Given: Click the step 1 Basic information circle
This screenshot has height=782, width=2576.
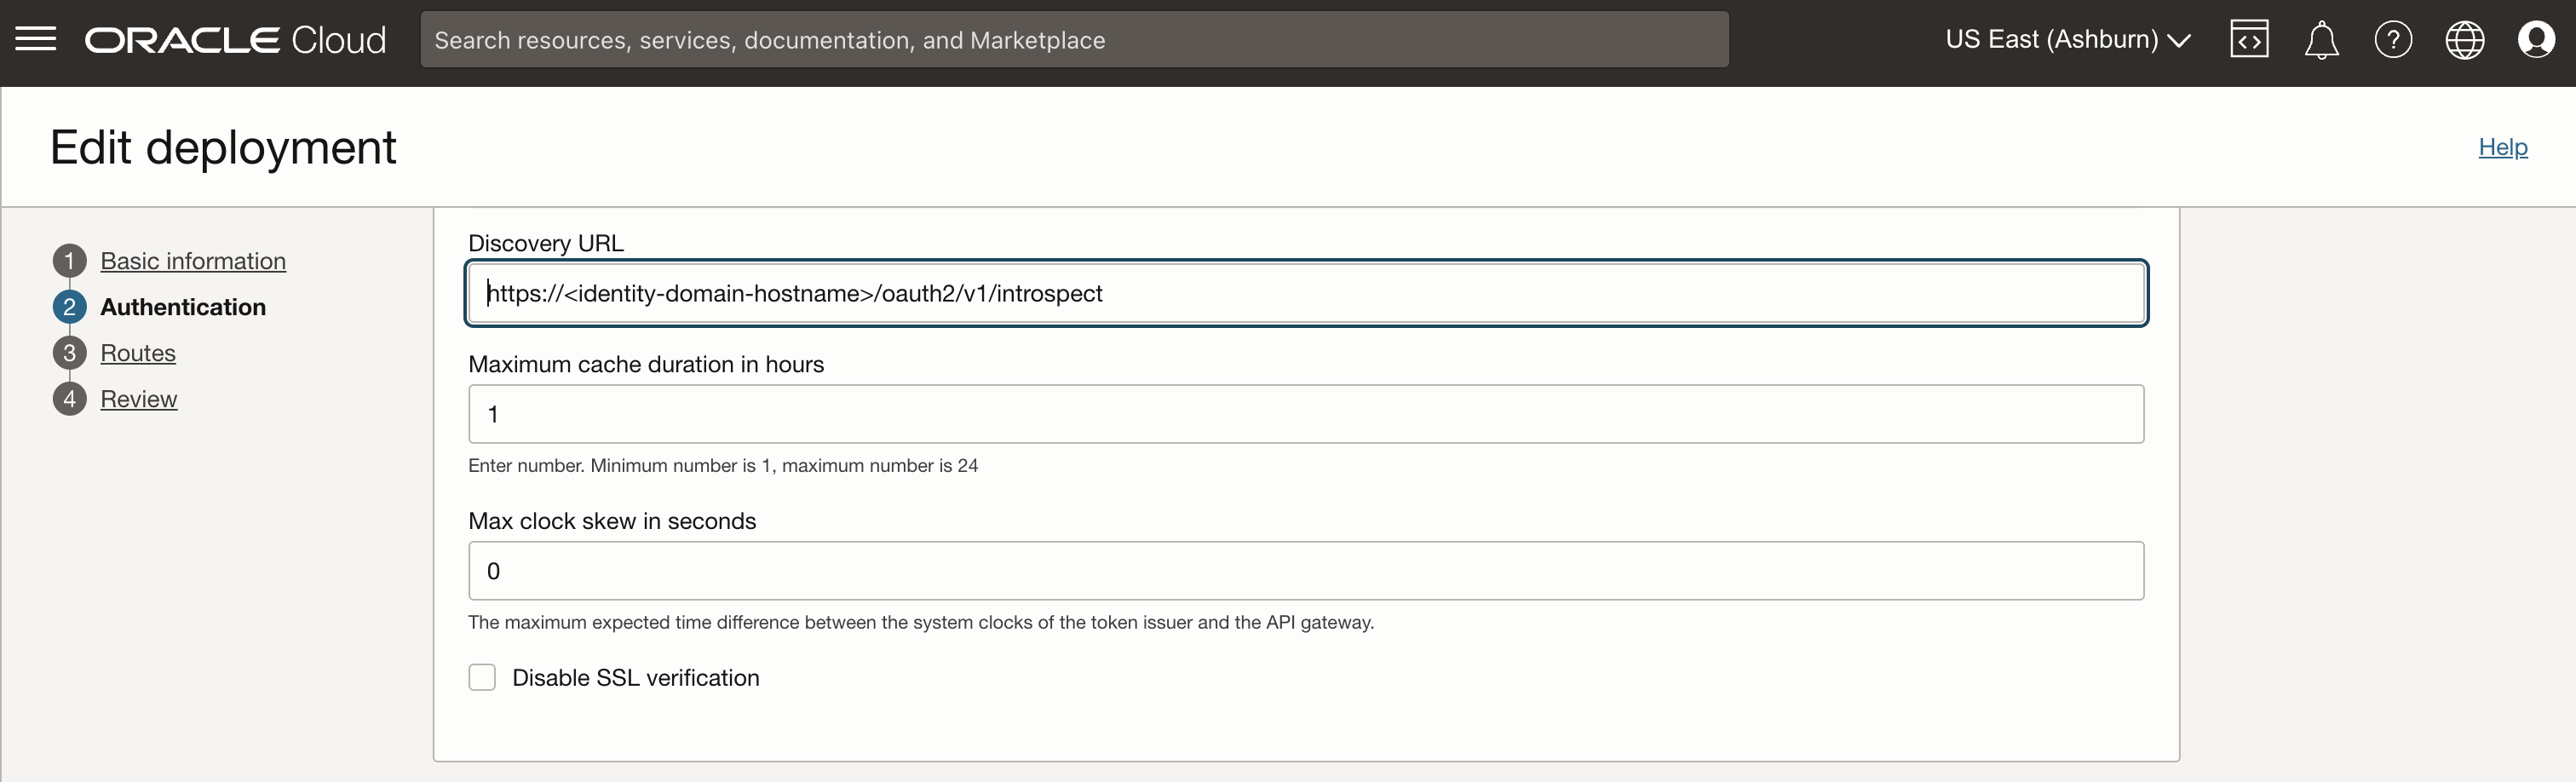Looking at the screenshot, I should (x=69, y=260).
